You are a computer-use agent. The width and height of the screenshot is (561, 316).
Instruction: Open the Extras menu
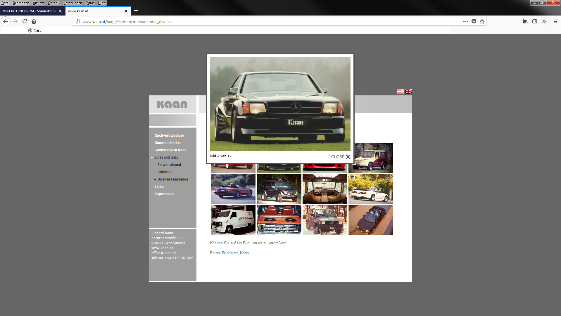click(90, 3)
